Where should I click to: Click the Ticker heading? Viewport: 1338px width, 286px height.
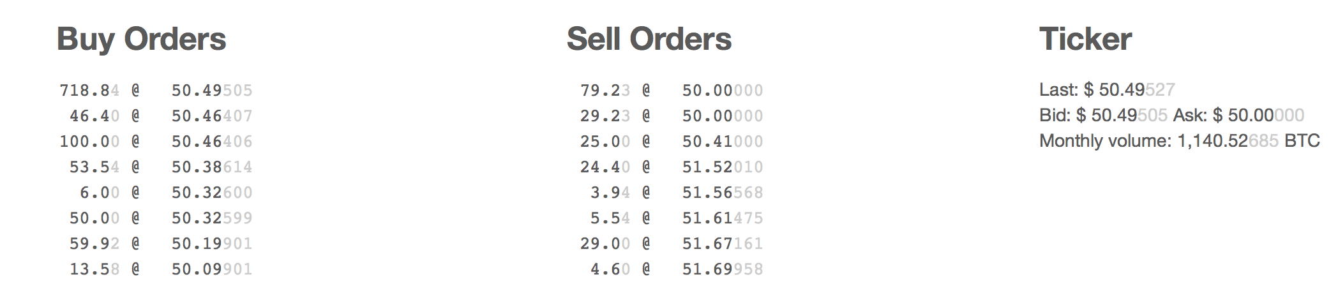(x=1085, y=39)
